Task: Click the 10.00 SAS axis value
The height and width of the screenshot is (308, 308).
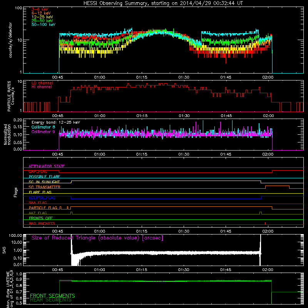Action: coord(17,242)
